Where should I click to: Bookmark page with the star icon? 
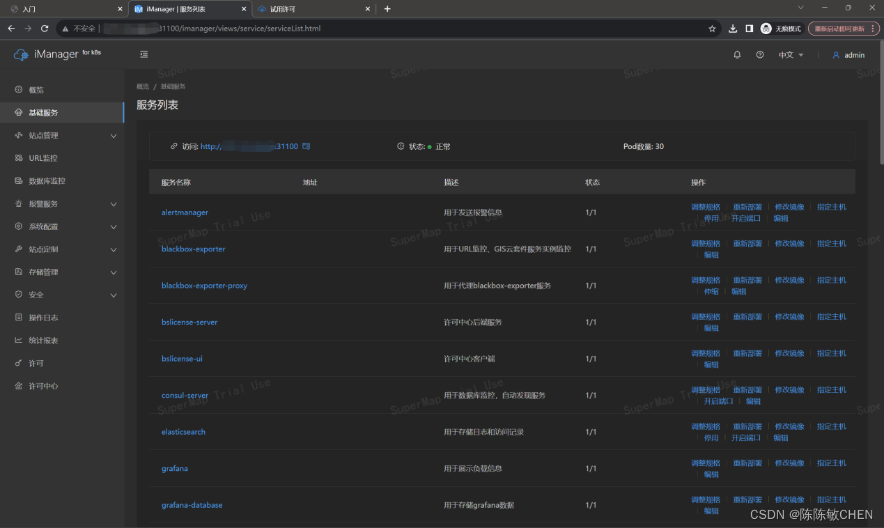pyautogui.click(x=712, y=29)
